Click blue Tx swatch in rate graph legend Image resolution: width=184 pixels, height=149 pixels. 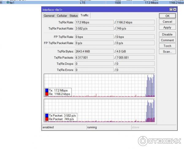47,90
